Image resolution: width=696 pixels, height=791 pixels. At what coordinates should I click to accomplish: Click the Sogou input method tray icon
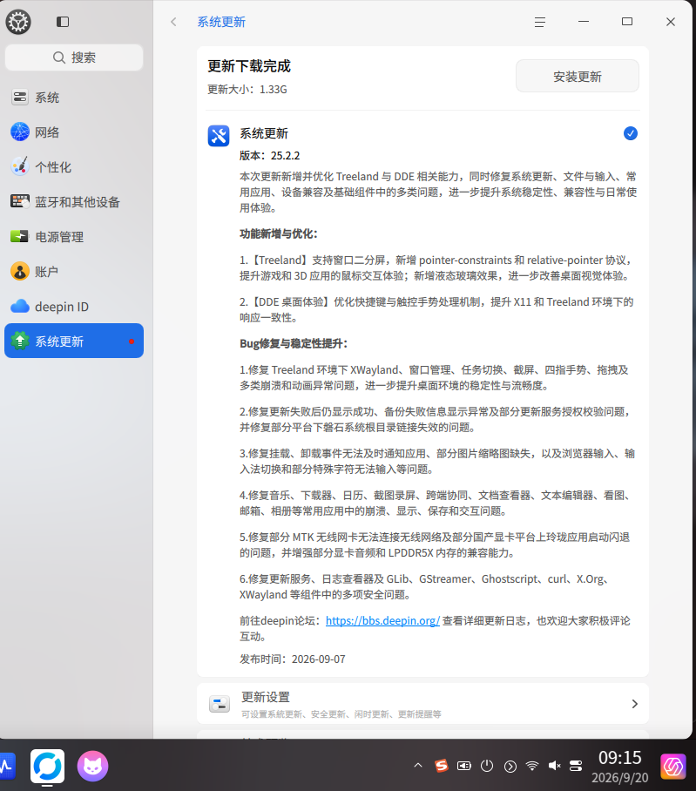click(442, 766)
